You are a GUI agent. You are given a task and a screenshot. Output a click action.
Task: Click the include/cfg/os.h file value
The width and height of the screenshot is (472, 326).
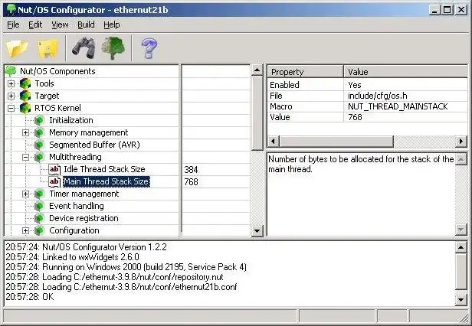378,96
